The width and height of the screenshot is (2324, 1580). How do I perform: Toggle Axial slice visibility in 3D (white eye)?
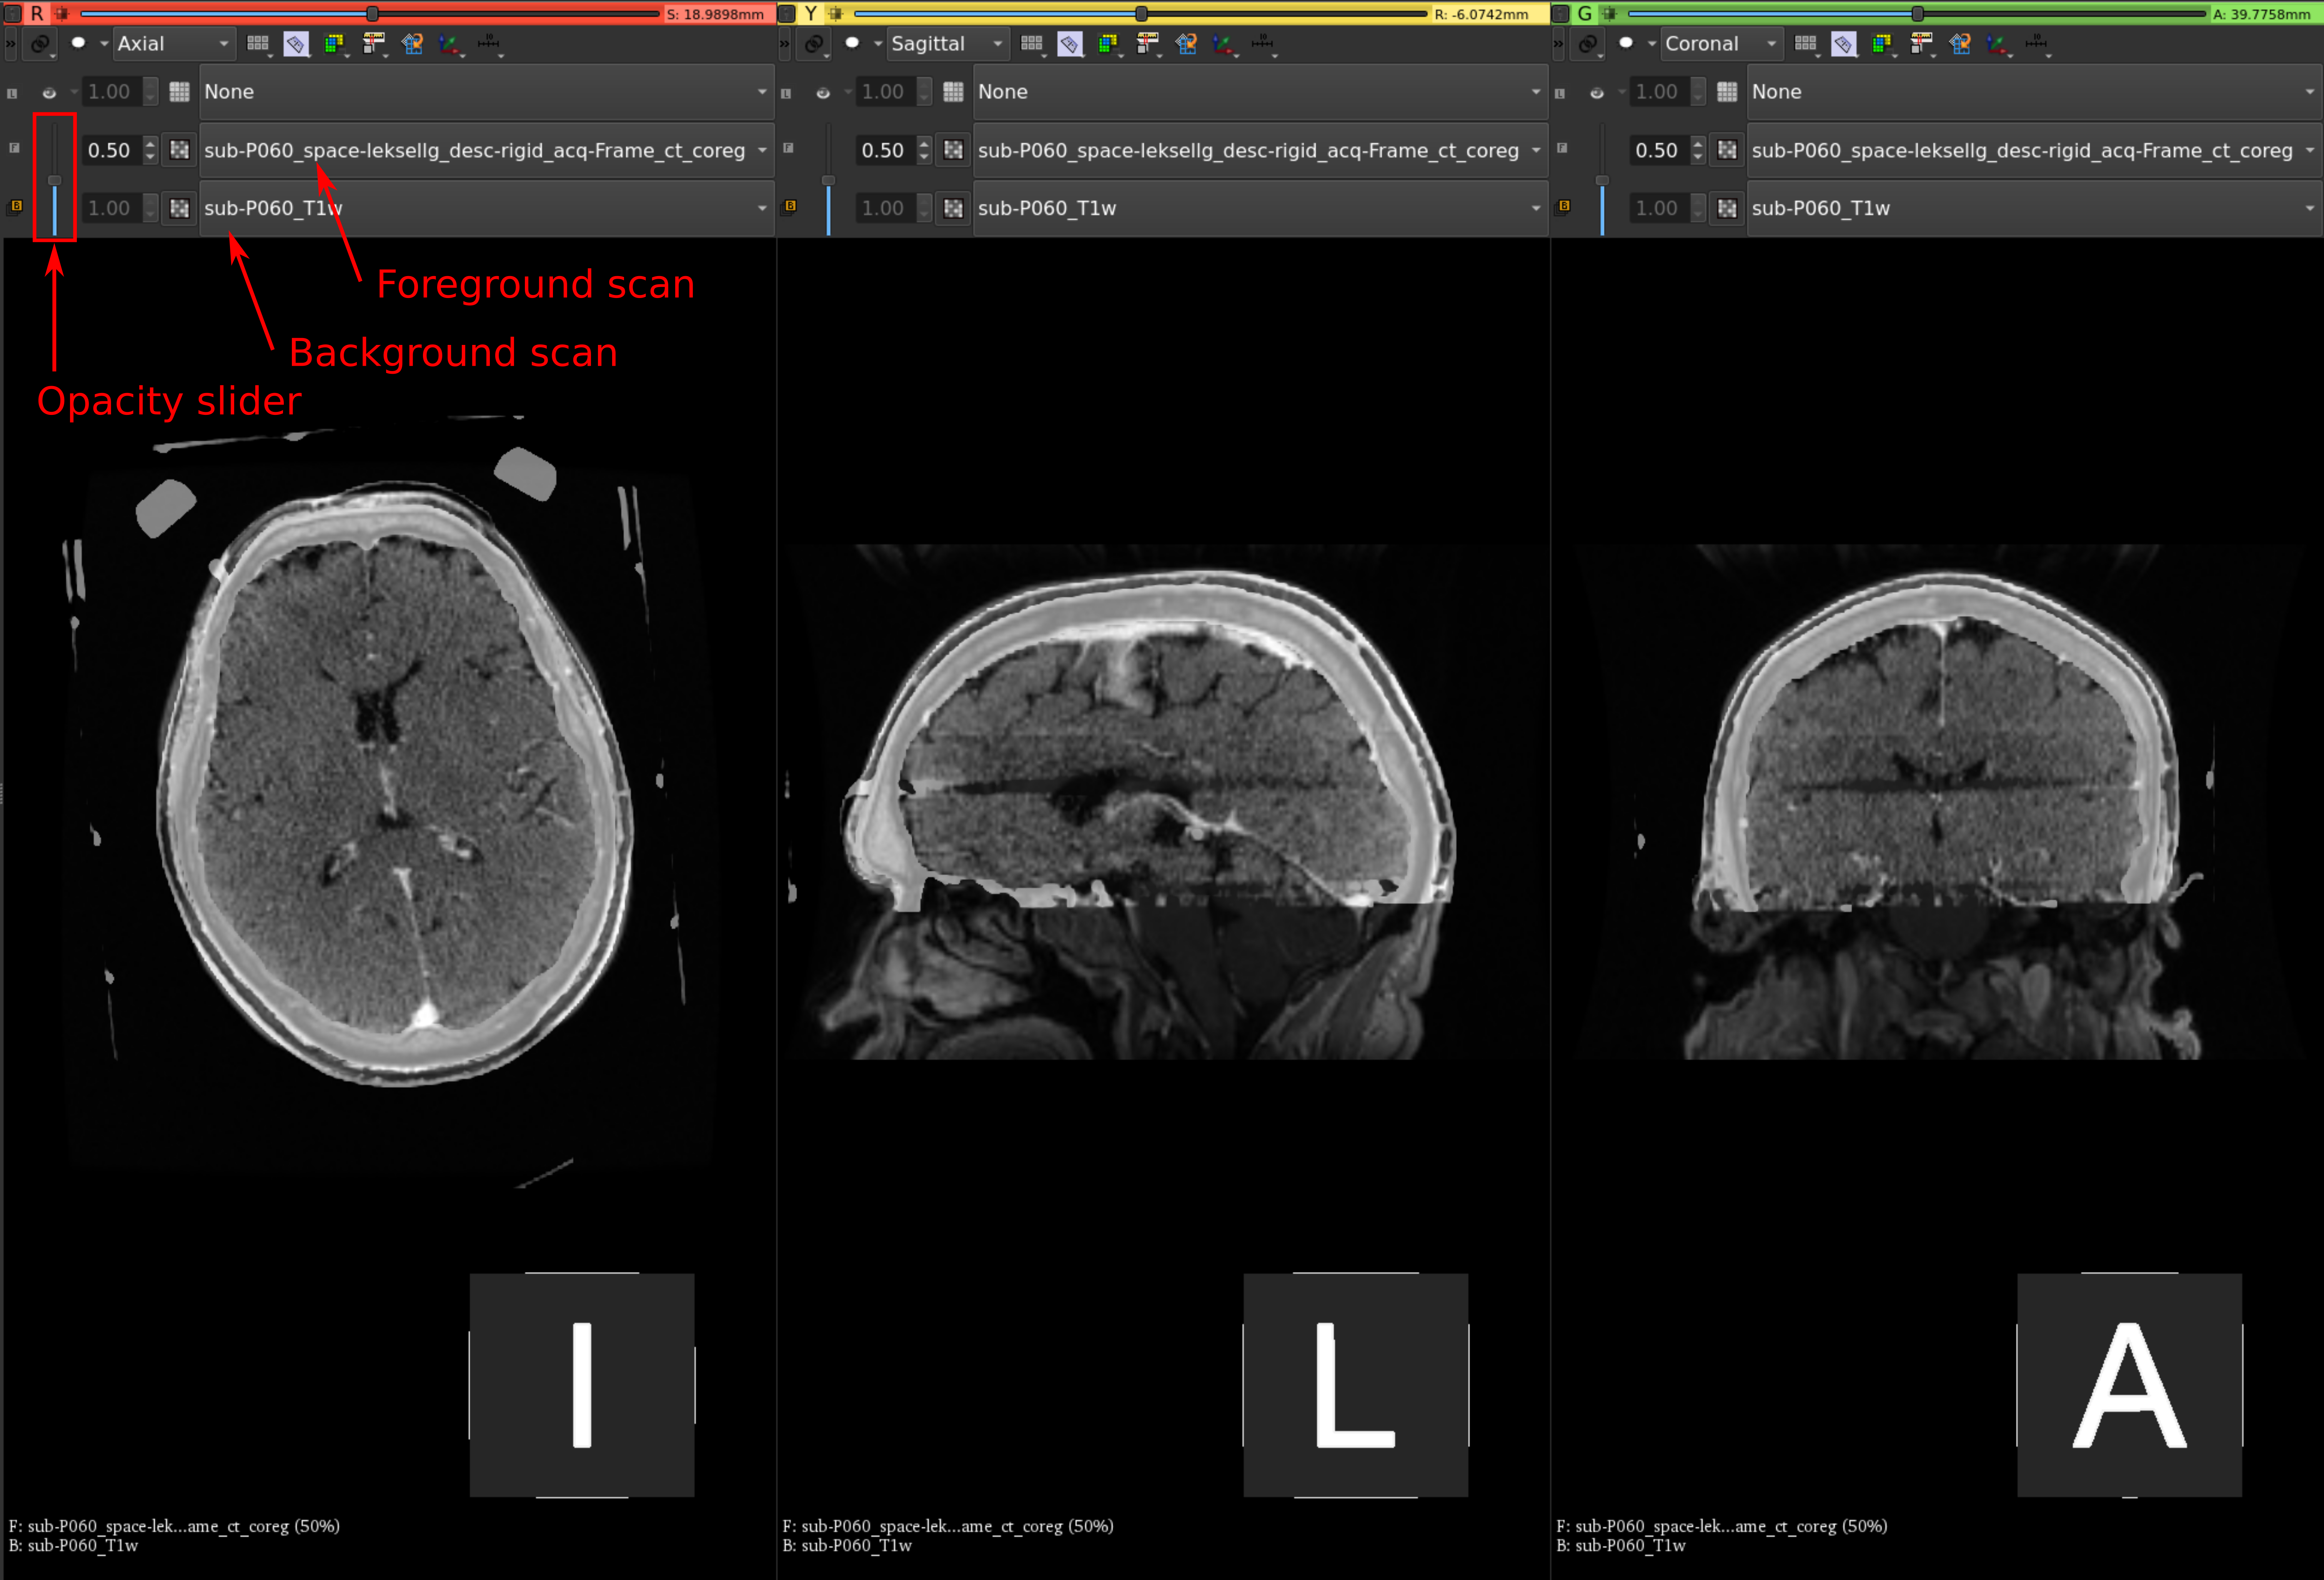[78, 43]
